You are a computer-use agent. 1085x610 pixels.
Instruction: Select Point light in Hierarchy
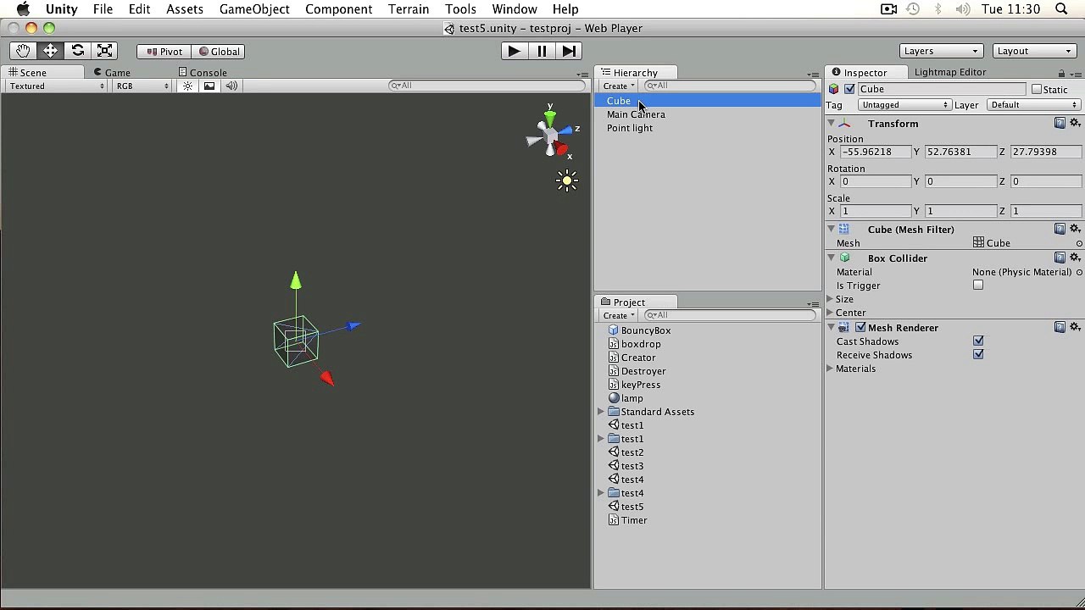tap(630, 128)
